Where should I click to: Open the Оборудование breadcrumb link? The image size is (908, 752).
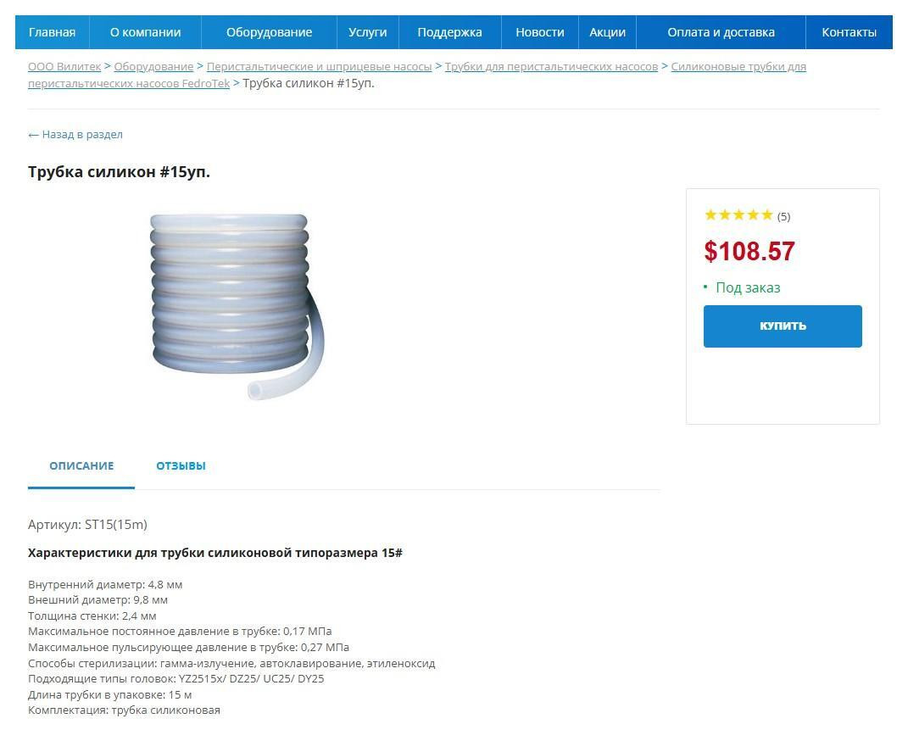[153, 67]
